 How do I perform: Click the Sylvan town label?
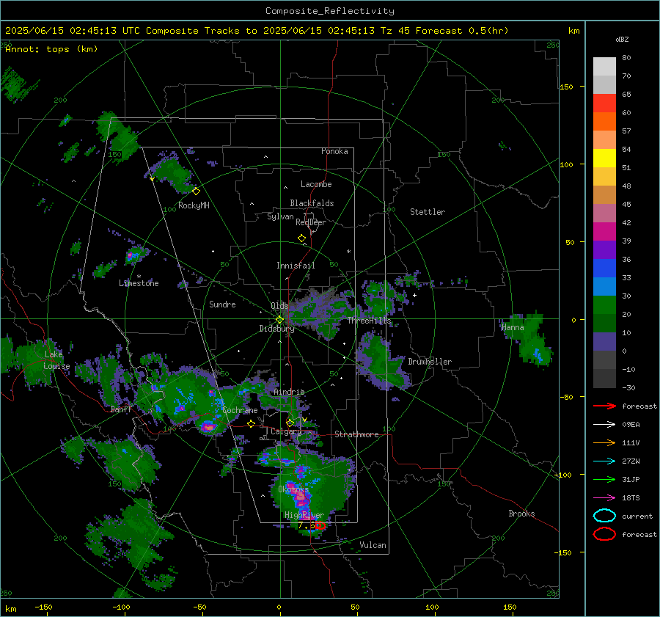280,216
